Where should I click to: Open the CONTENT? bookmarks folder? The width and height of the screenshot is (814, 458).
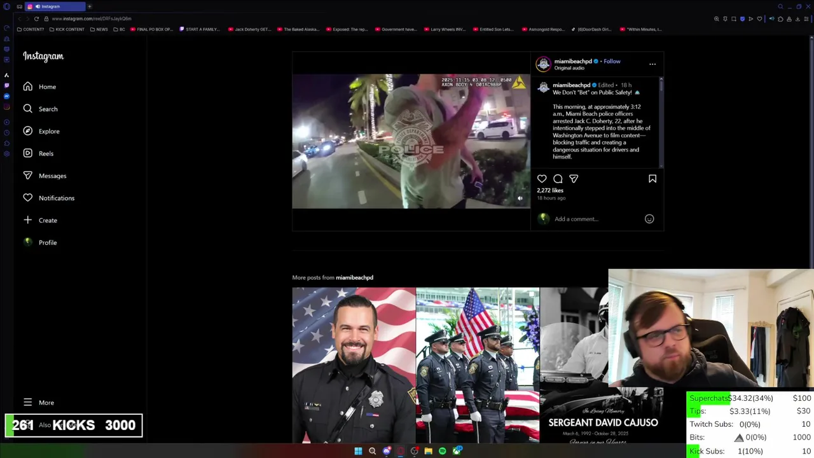pos(31,29)
